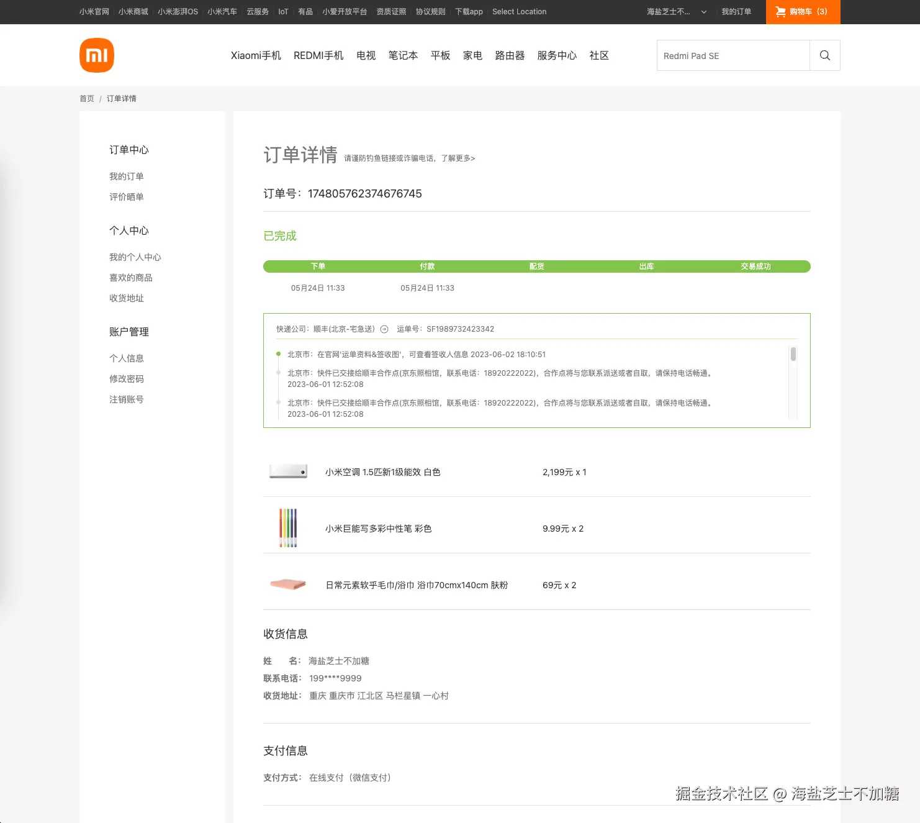Open 资质证照 top link

coord(391,12)
